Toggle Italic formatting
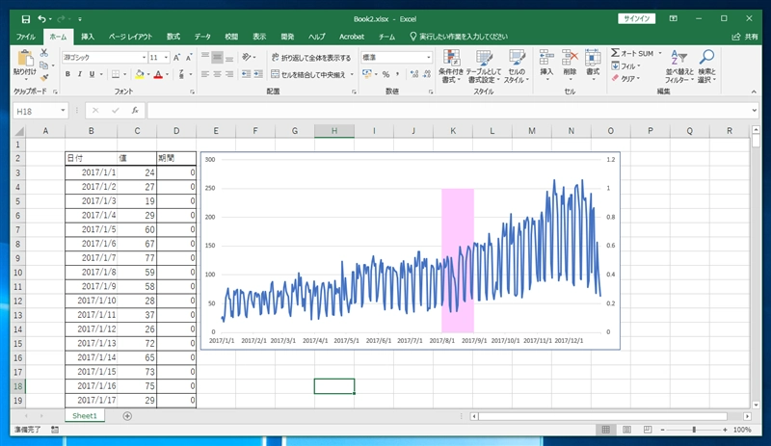Image resolution: width=771 pixels, height=446 pixels. tap(80, 74)
